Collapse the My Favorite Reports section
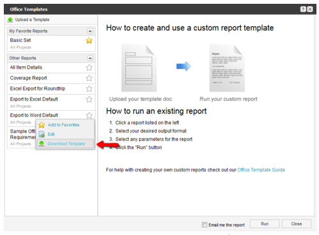Image resolution: width=319 pixels, height=235 pixels. [x=90, y=31]
